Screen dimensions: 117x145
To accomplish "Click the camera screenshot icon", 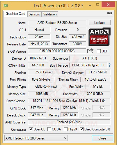I will (110, 13).
